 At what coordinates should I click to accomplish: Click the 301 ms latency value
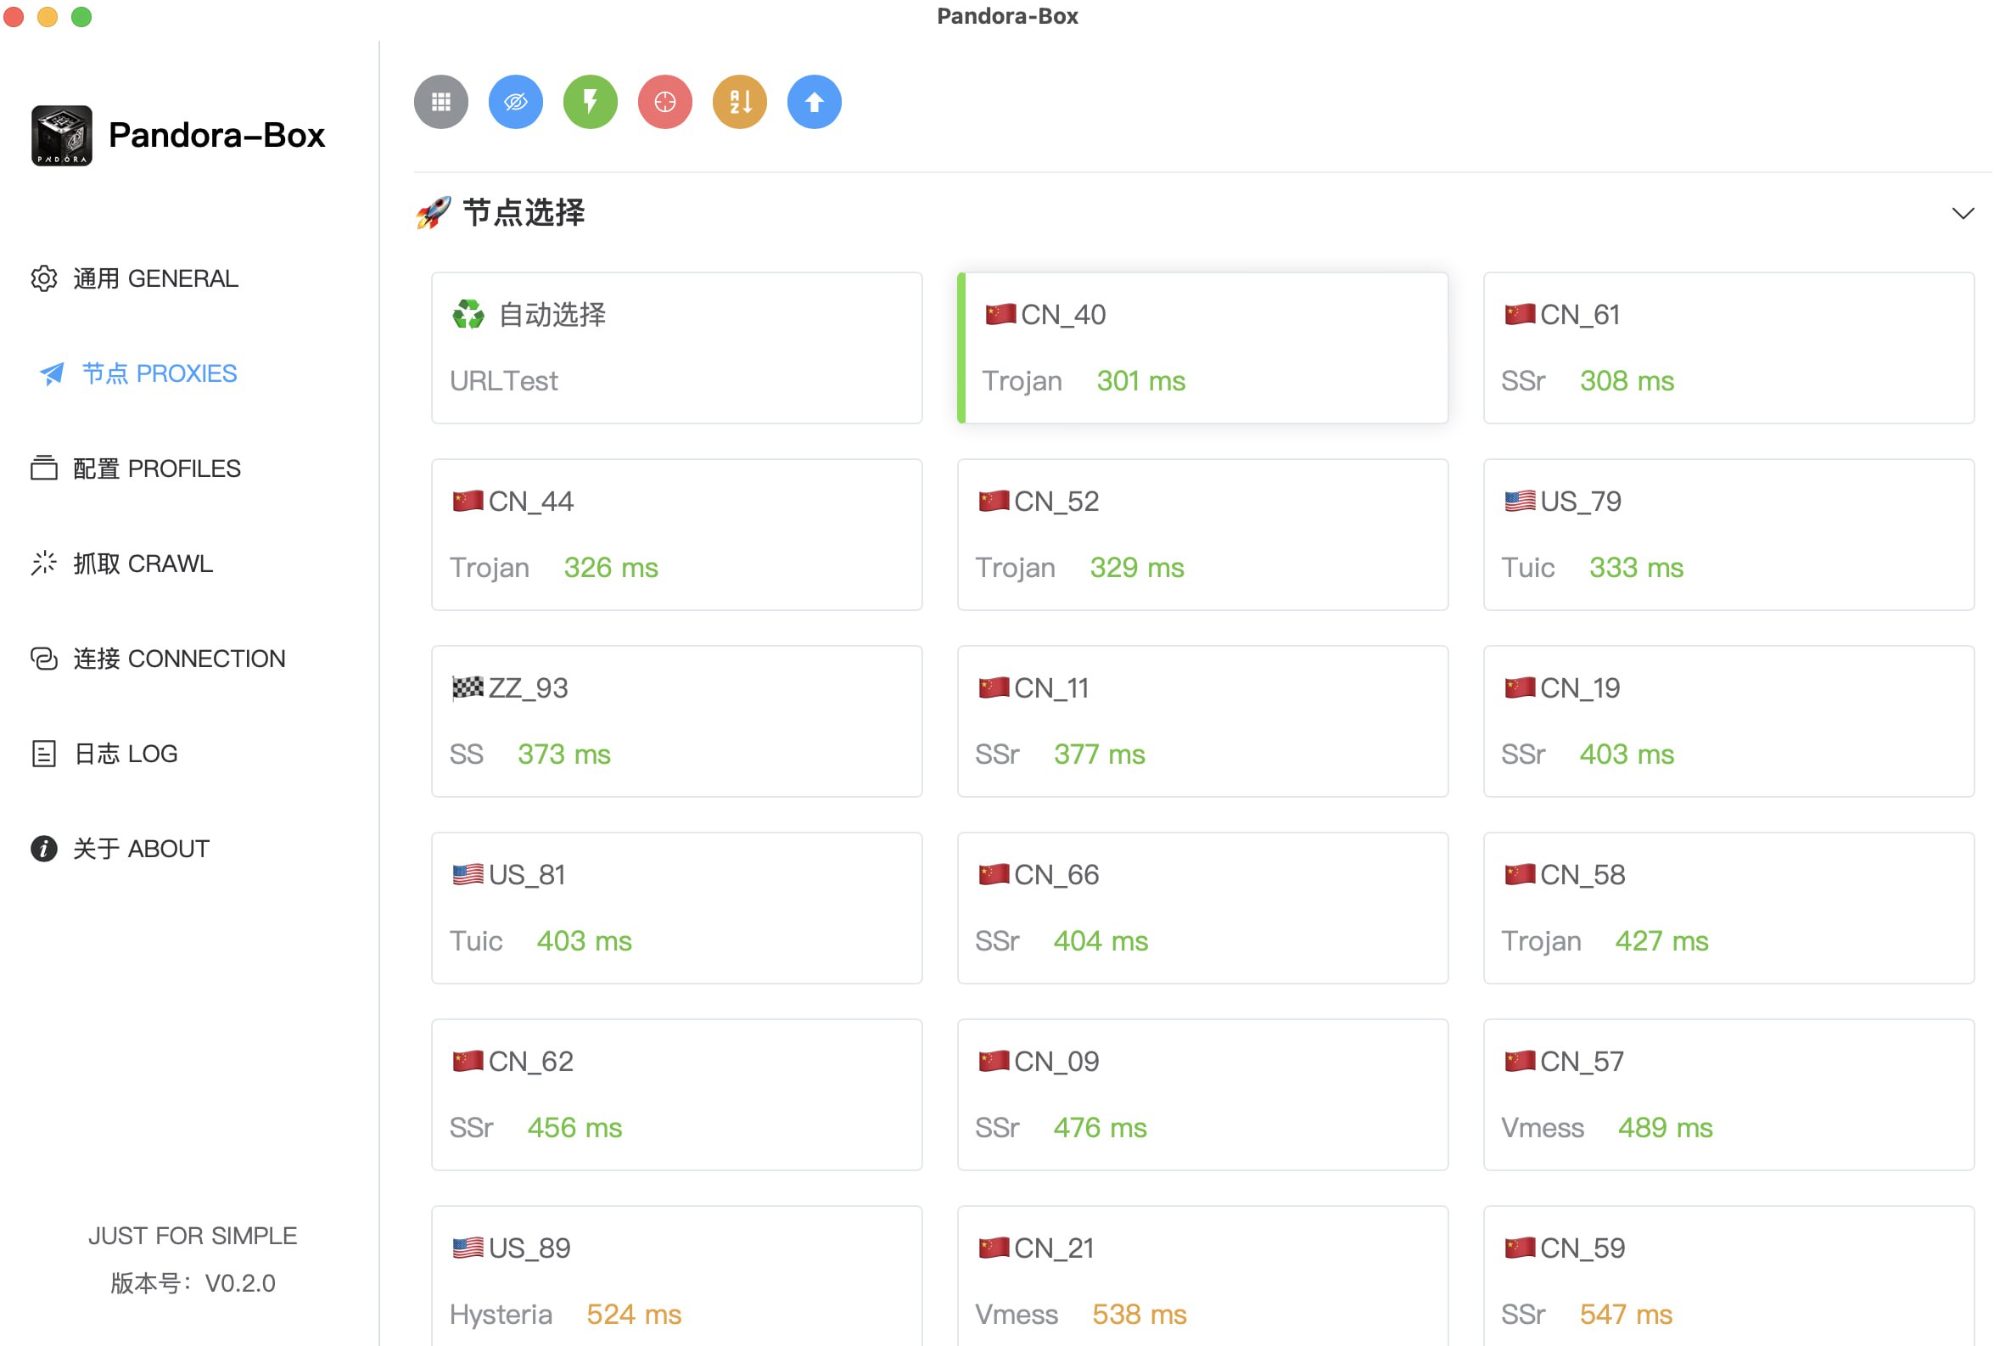click(1140, 381)
